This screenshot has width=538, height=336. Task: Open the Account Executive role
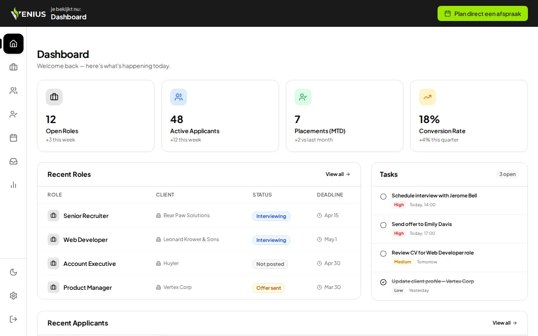point(90,264)
